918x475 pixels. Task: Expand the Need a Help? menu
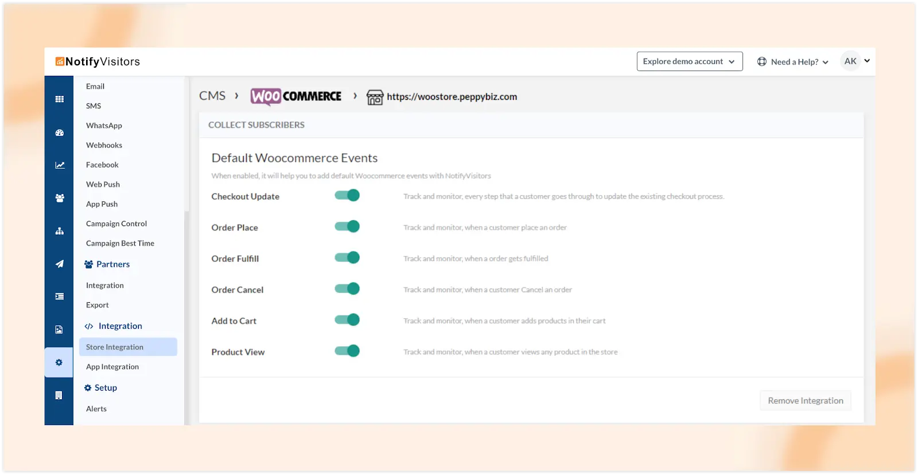793,62
